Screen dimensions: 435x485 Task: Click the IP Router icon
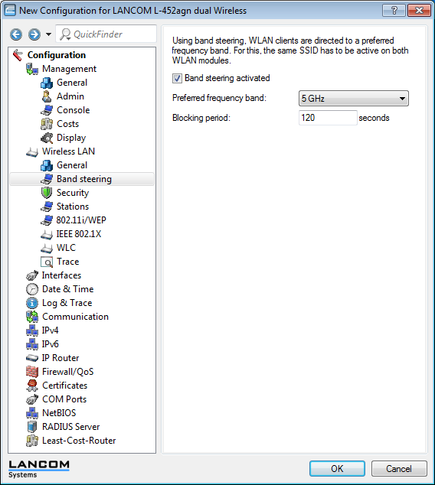[x=32, y=358]
